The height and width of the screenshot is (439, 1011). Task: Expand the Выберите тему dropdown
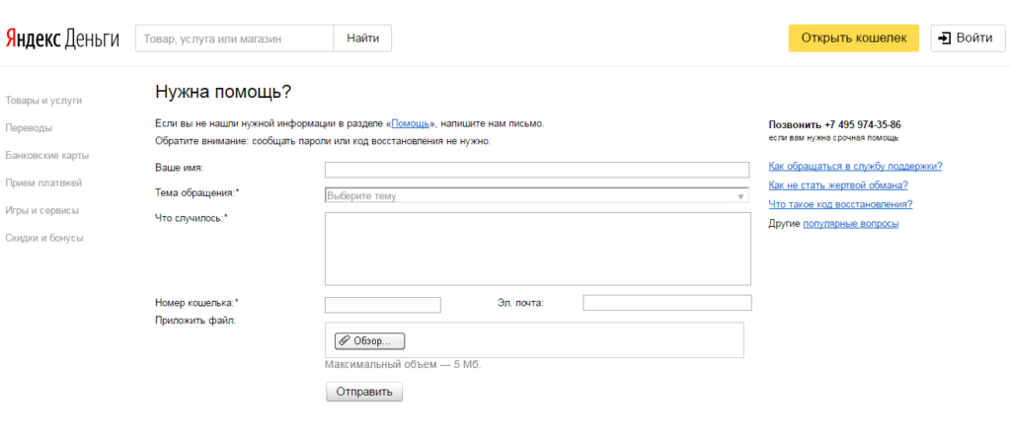coord(537,196)
